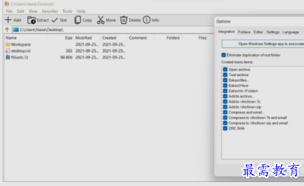Viewport: 304px width, 186px height.
Task: Switch to the Integration tab
Action: [x=226, y=32]
